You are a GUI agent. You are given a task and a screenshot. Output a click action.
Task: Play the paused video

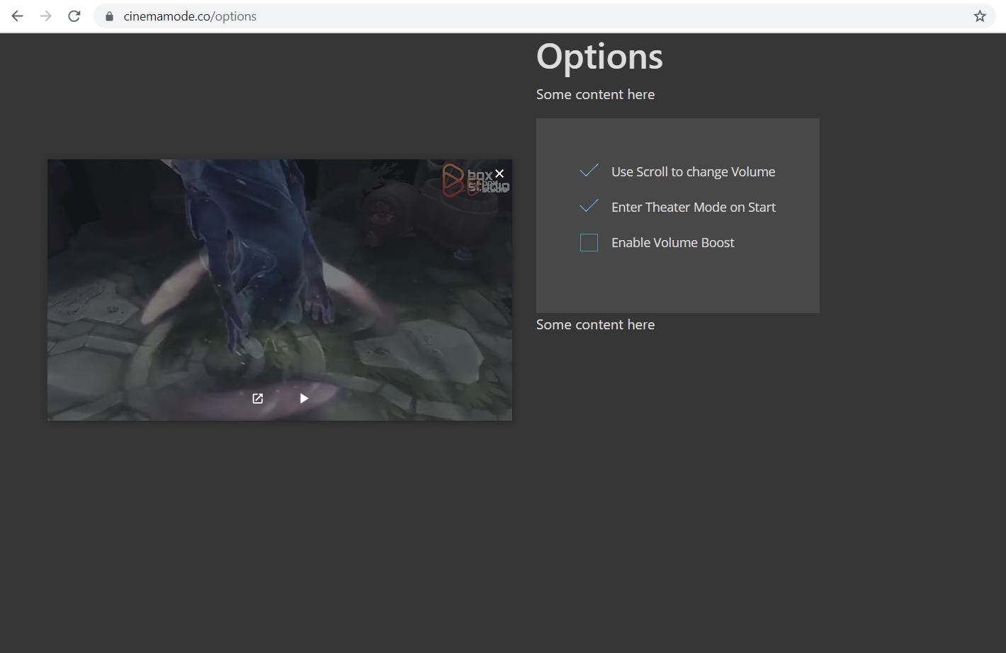pyautogui.click(x=304, y=399)
